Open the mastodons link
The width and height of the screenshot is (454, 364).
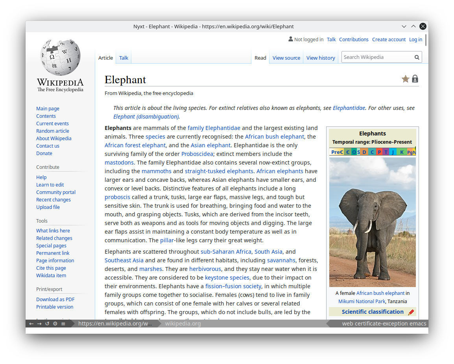tap(119, 163)
